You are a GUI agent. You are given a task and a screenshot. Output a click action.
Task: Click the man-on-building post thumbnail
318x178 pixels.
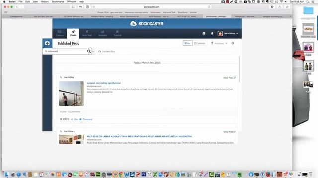(72, 93)
